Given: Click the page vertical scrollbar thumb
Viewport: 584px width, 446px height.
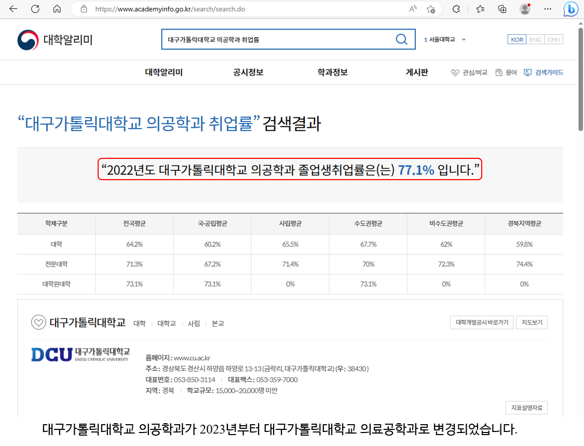Looking at the screenshot, I should click(581, 79).
